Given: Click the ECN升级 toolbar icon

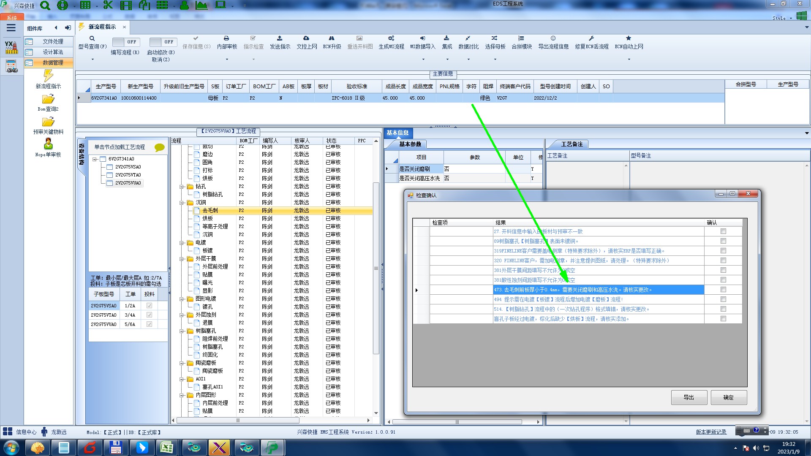Looking at the screenshot, I should [x=332, y=38].
